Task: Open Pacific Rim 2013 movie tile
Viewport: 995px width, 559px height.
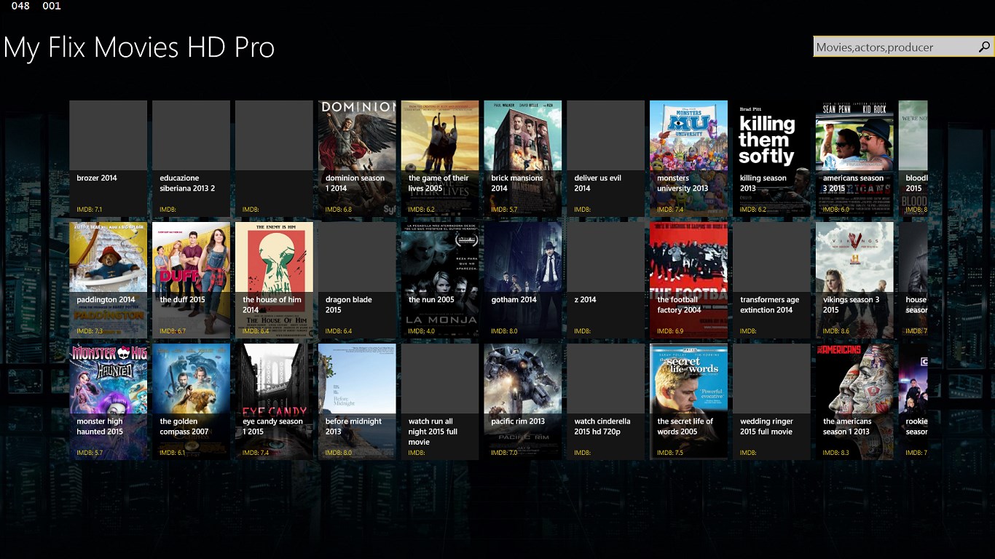Action: [x=522, y=401]
